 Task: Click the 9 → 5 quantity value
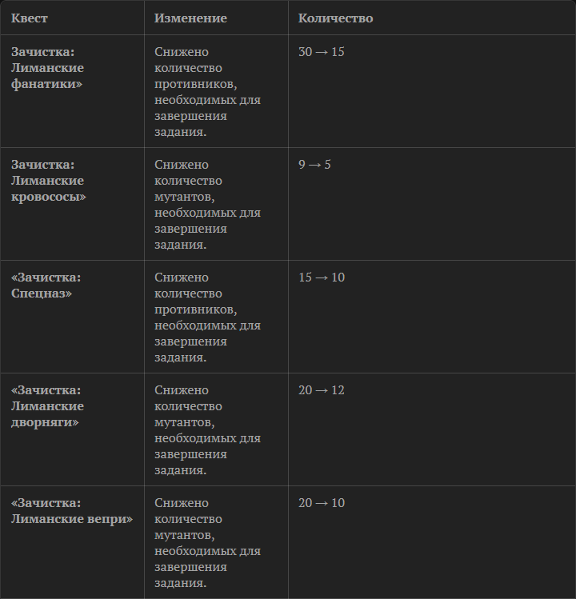[x=314, y=164]
